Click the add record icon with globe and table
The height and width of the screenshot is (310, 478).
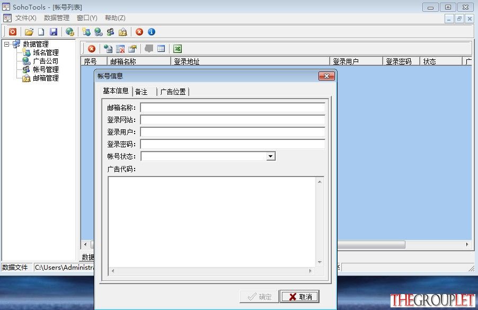(x=108, y=49)
